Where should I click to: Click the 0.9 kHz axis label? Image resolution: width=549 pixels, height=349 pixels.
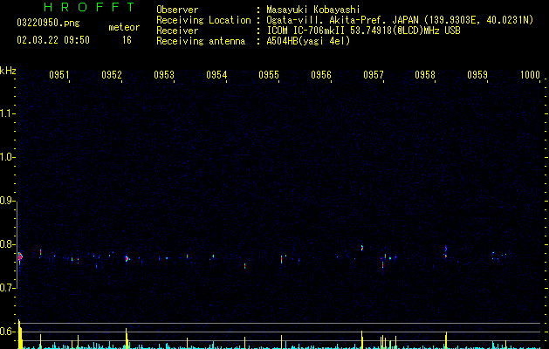(x=7, y=201)
